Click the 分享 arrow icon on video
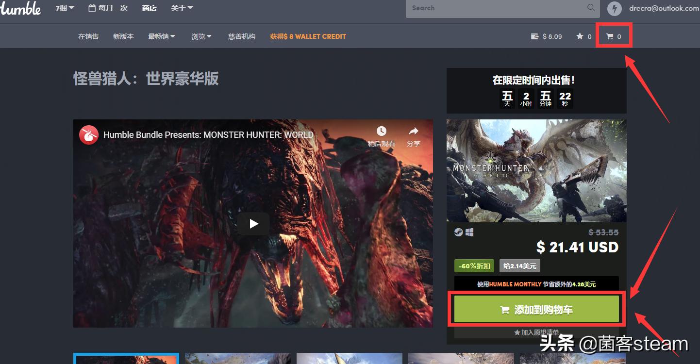Screen dimensions: 700x364 [x=414, y=132]
